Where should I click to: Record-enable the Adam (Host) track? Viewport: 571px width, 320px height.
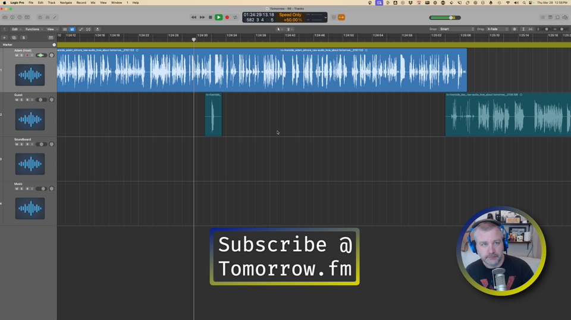point(27,55)
